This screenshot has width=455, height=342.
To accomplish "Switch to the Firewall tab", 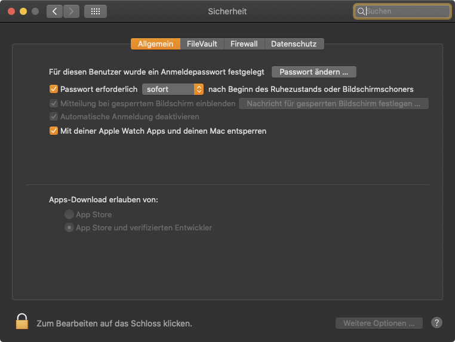I will (244, 44).
